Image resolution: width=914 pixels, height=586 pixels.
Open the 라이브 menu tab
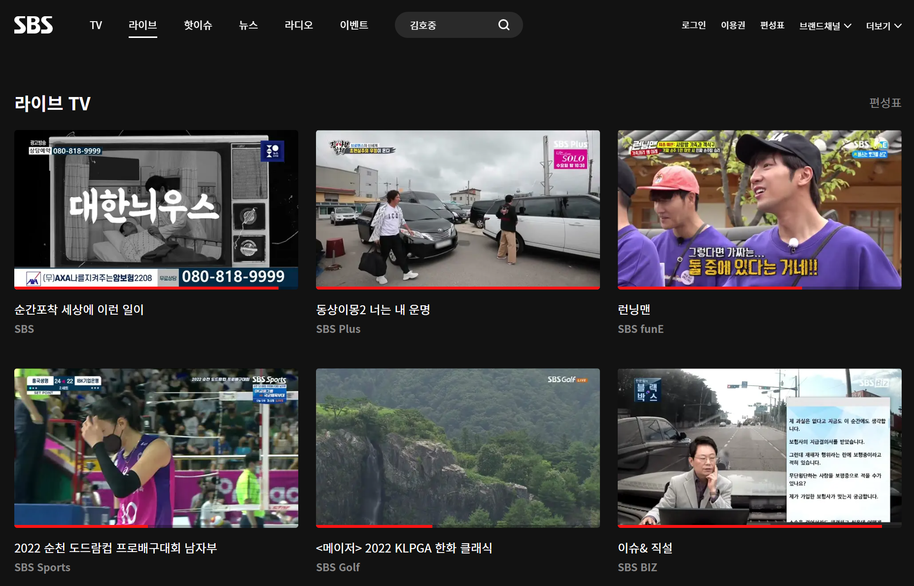(142, 25)
